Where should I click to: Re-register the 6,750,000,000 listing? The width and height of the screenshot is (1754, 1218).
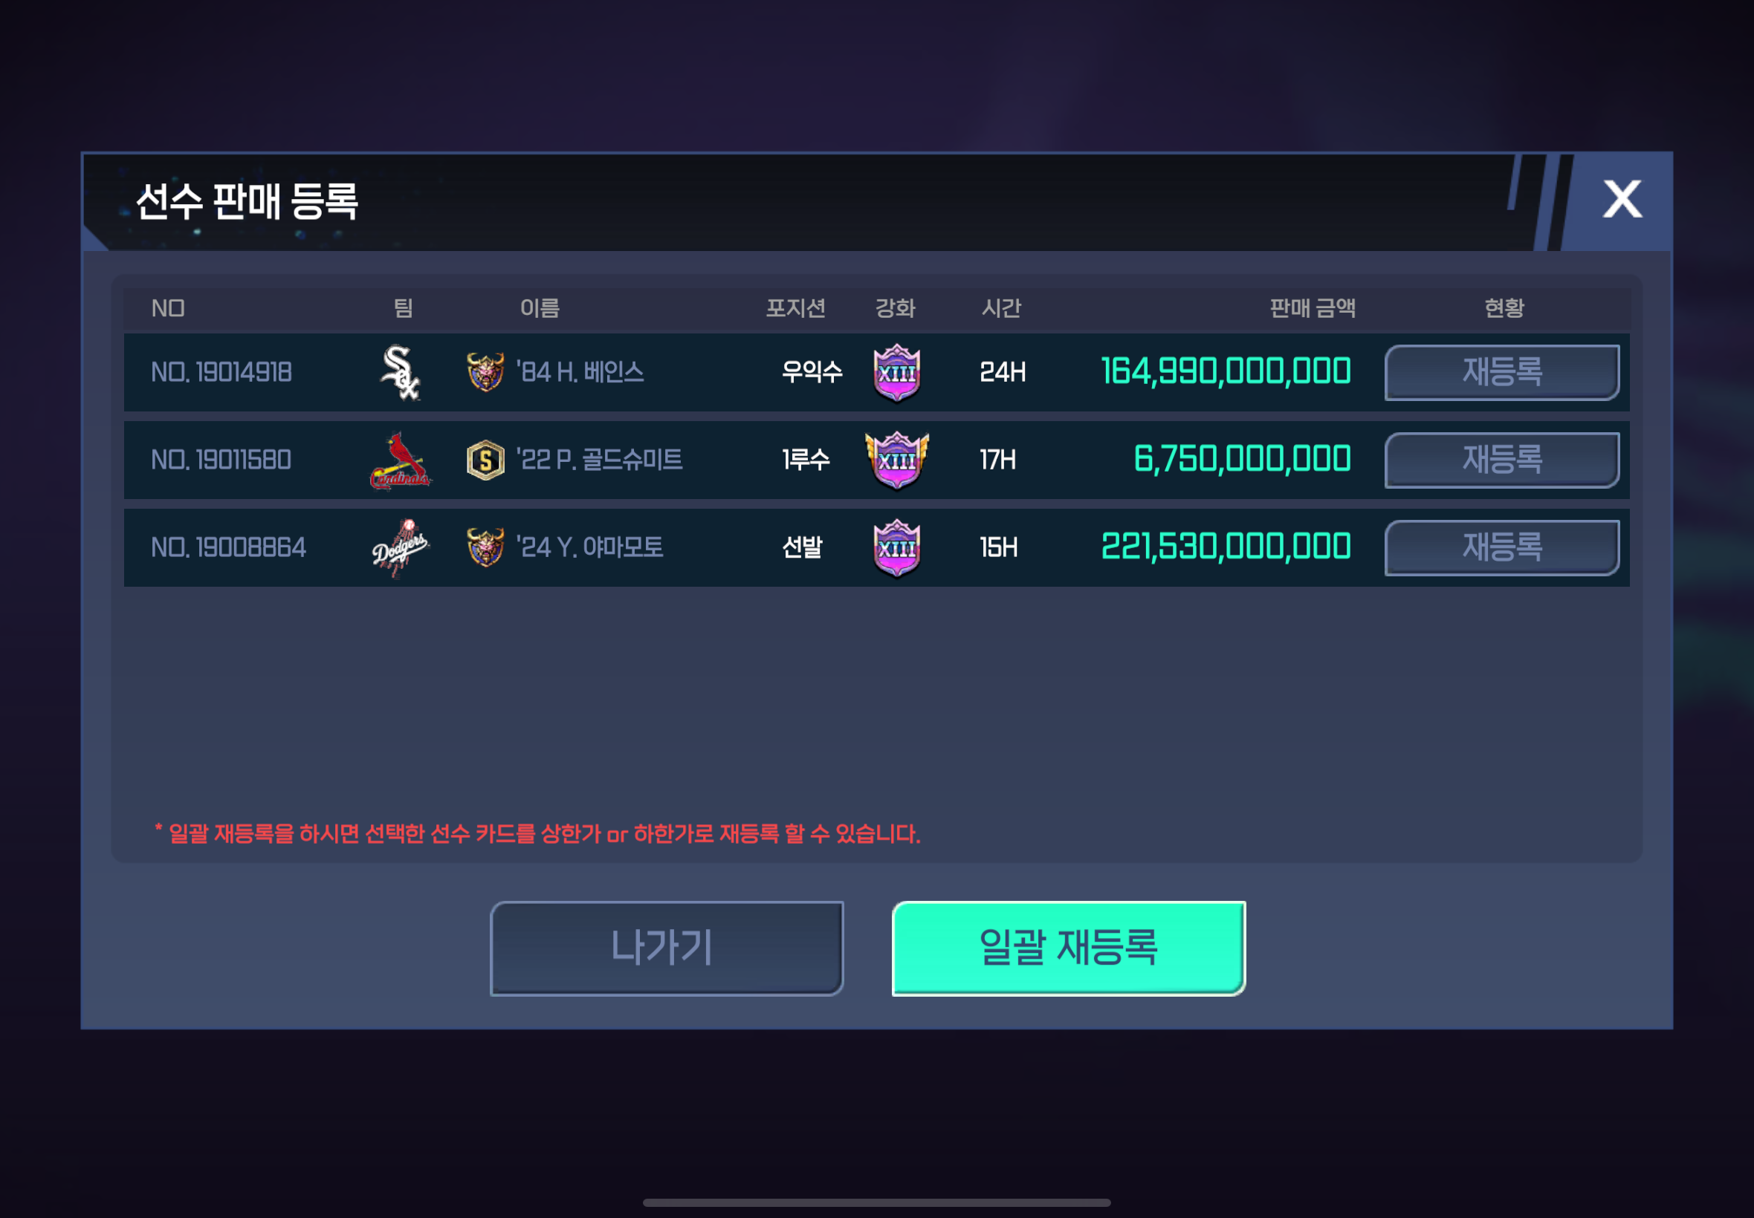point(1501,460)
